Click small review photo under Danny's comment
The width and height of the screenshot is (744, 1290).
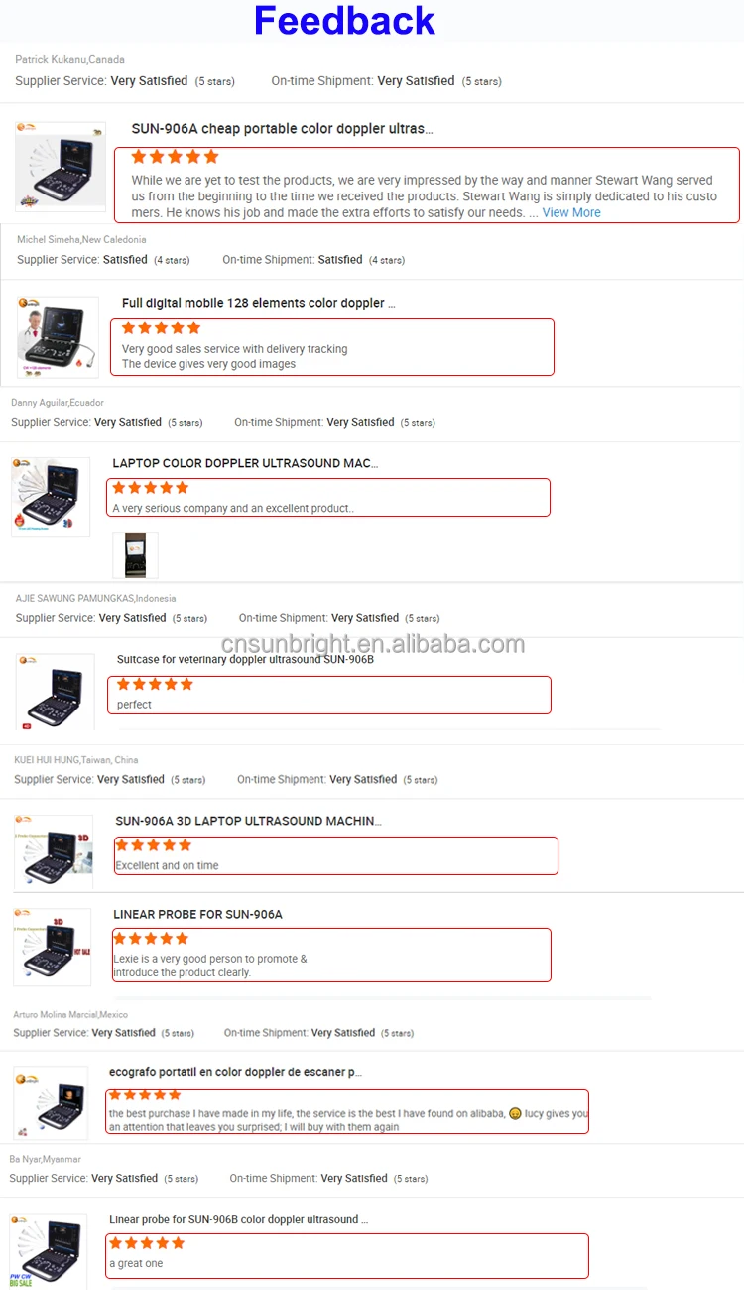(135, 556)
